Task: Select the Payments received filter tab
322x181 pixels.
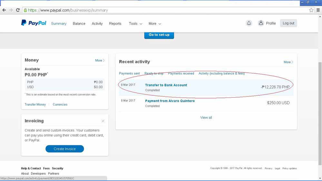Action: click(181, 73)
